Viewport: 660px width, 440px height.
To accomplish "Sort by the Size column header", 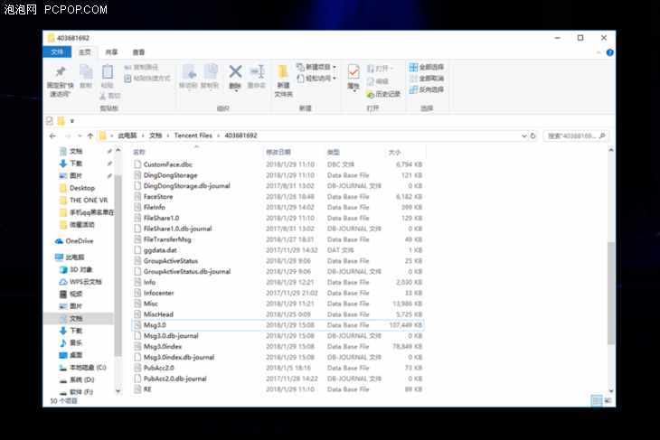I will coord(394,153).
